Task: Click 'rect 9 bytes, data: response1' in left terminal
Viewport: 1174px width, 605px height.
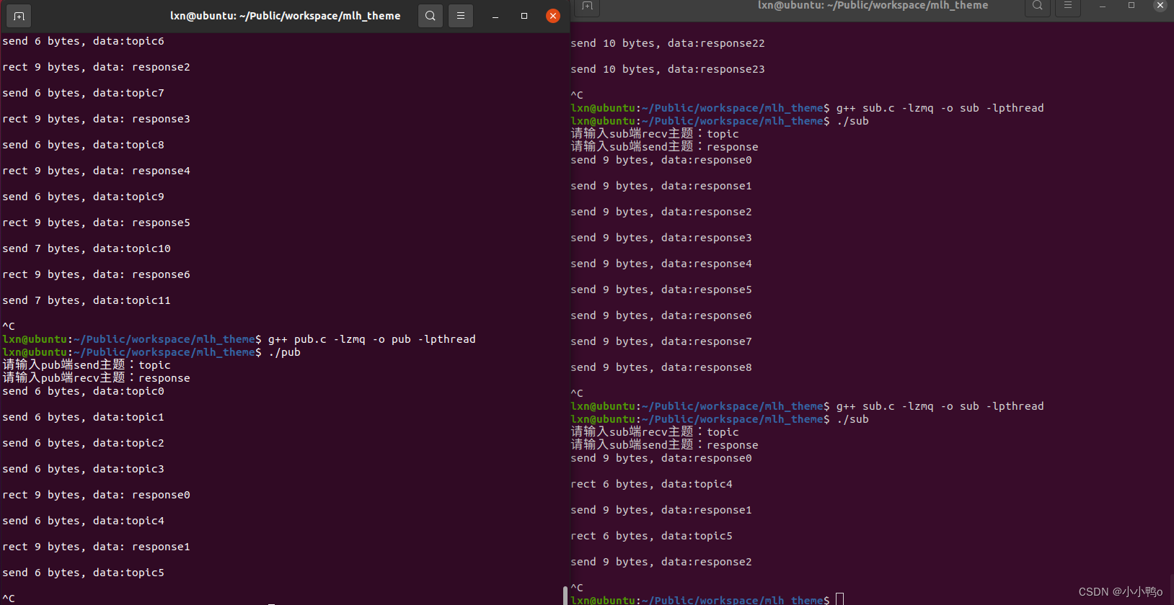Action: coord(96,547)
